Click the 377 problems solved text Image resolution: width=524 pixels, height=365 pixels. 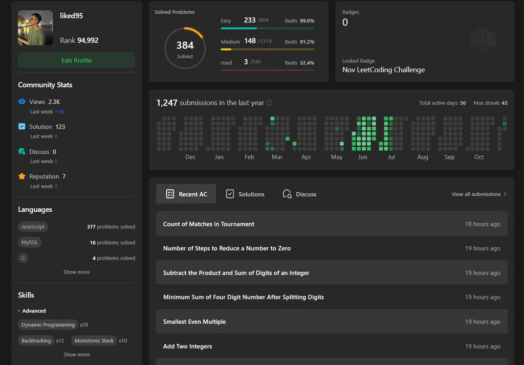(111, 226)
